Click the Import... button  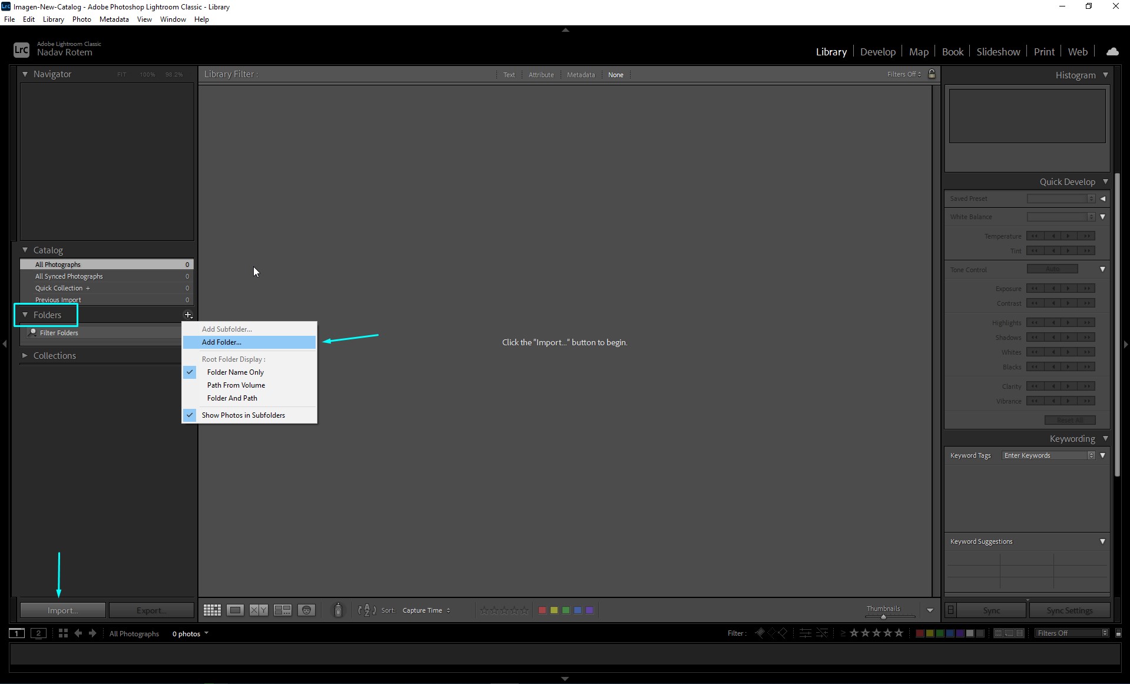click(x=62, y=610)
